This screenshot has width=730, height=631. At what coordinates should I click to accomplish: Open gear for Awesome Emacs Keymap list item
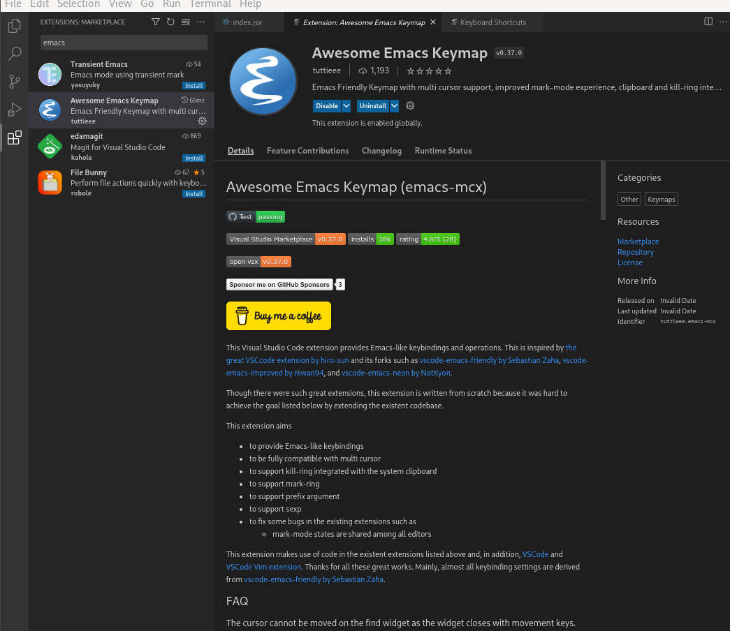pos(202,121)
